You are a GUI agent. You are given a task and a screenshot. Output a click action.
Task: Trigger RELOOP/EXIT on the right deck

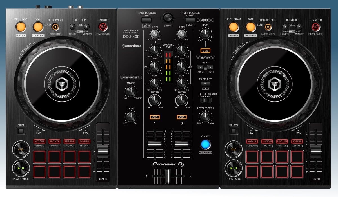point(268,27)
